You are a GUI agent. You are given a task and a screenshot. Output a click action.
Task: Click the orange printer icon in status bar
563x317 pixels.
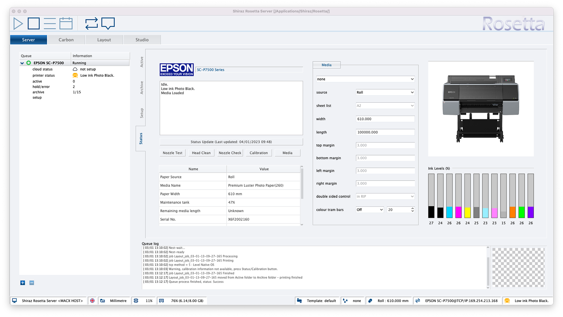coord(507,301)
